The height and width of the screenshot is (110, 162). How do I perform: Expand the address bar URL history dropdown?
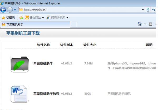point(143,10)
